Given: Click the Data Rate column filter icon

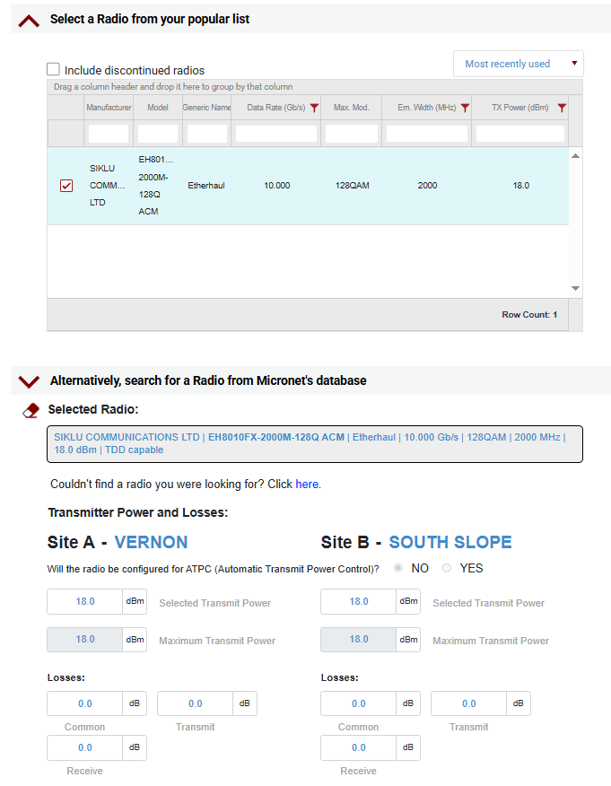Looking at the screenshot, I should 314,108.
